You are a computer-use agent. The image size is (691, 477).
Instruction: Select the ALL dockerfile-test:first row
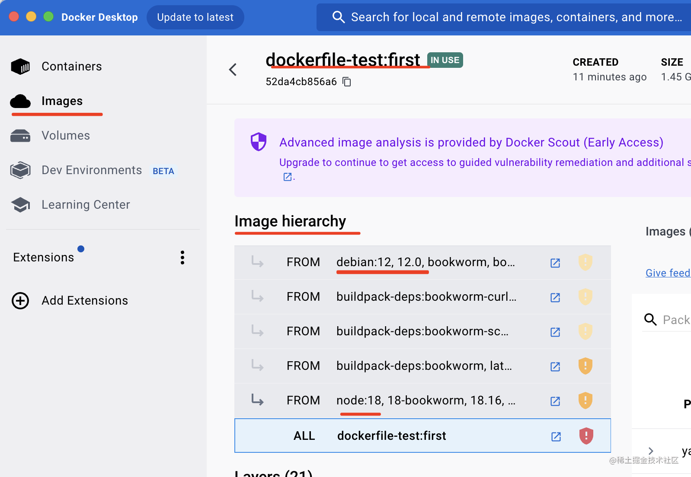coord(391,436)
